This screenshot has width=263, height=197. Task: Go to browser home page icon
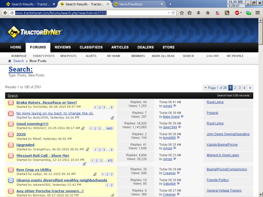click(208, 13)
